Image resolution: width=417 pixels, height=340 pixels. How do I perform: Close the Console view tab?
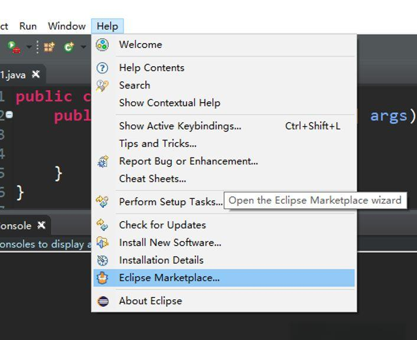click(x=41, y=225)
